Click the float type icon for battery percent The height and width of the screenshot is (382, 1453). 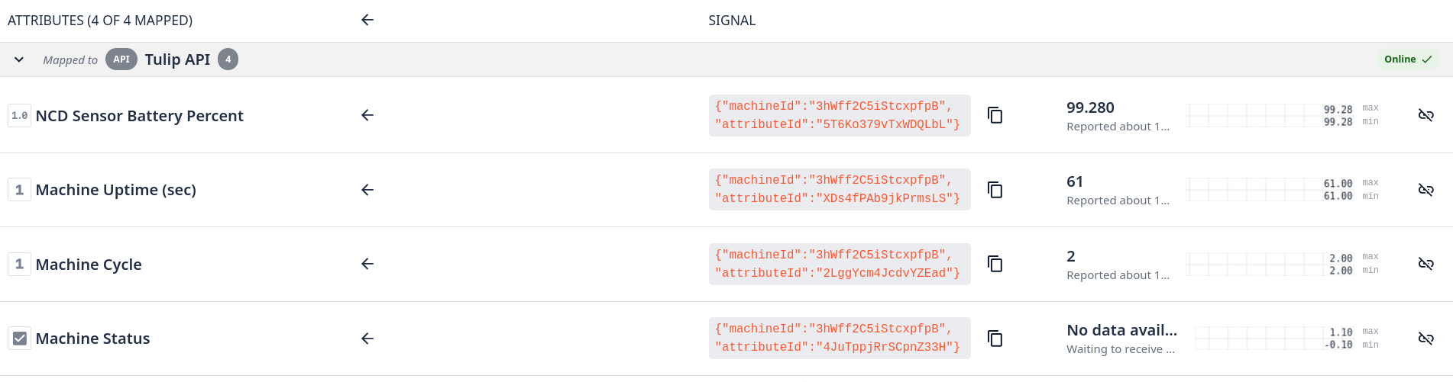[20, 116]
